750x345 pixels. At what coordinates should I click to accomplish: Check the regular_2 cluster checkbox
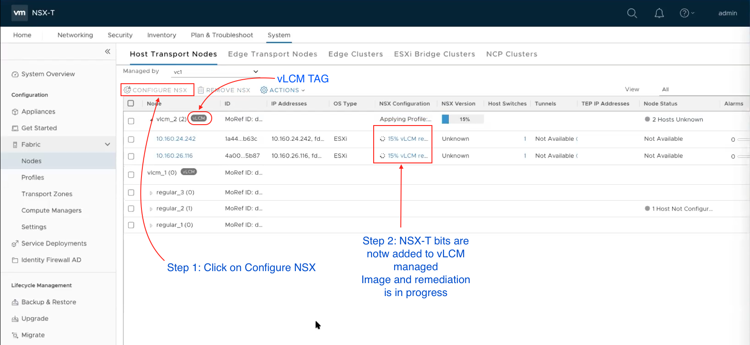coord(131,208)
